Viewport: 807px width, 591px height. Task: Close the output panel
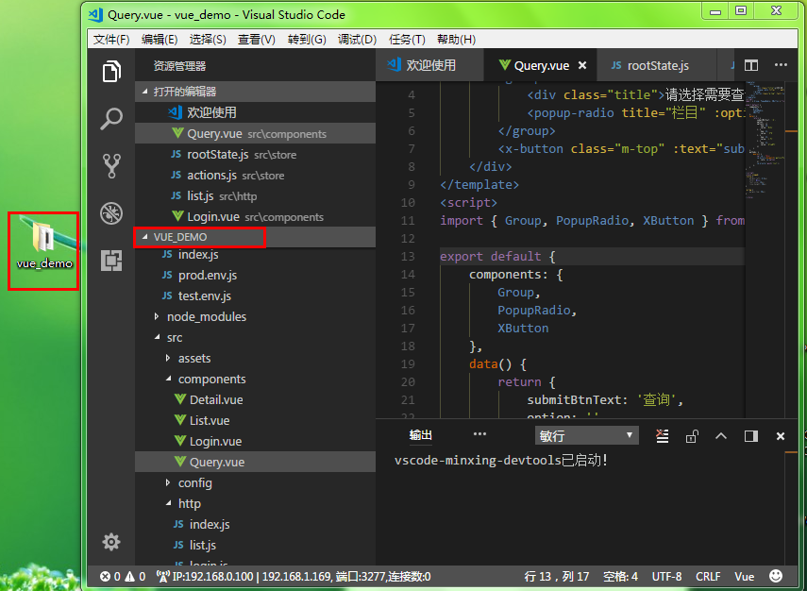pos(781,436)
